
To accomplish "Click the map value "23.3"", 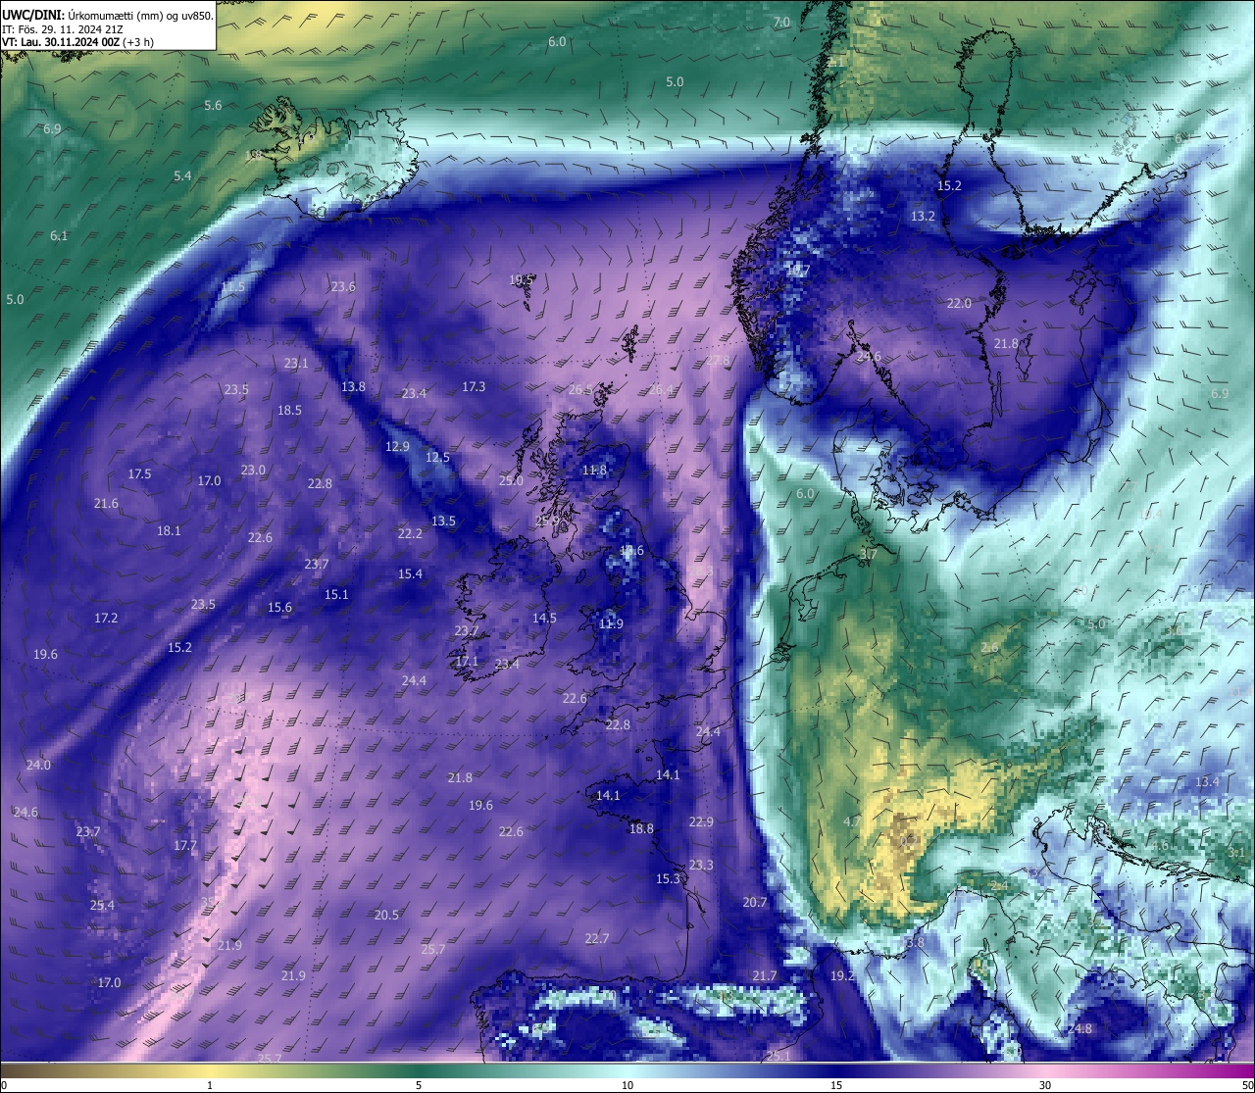I will pos(701,865).
